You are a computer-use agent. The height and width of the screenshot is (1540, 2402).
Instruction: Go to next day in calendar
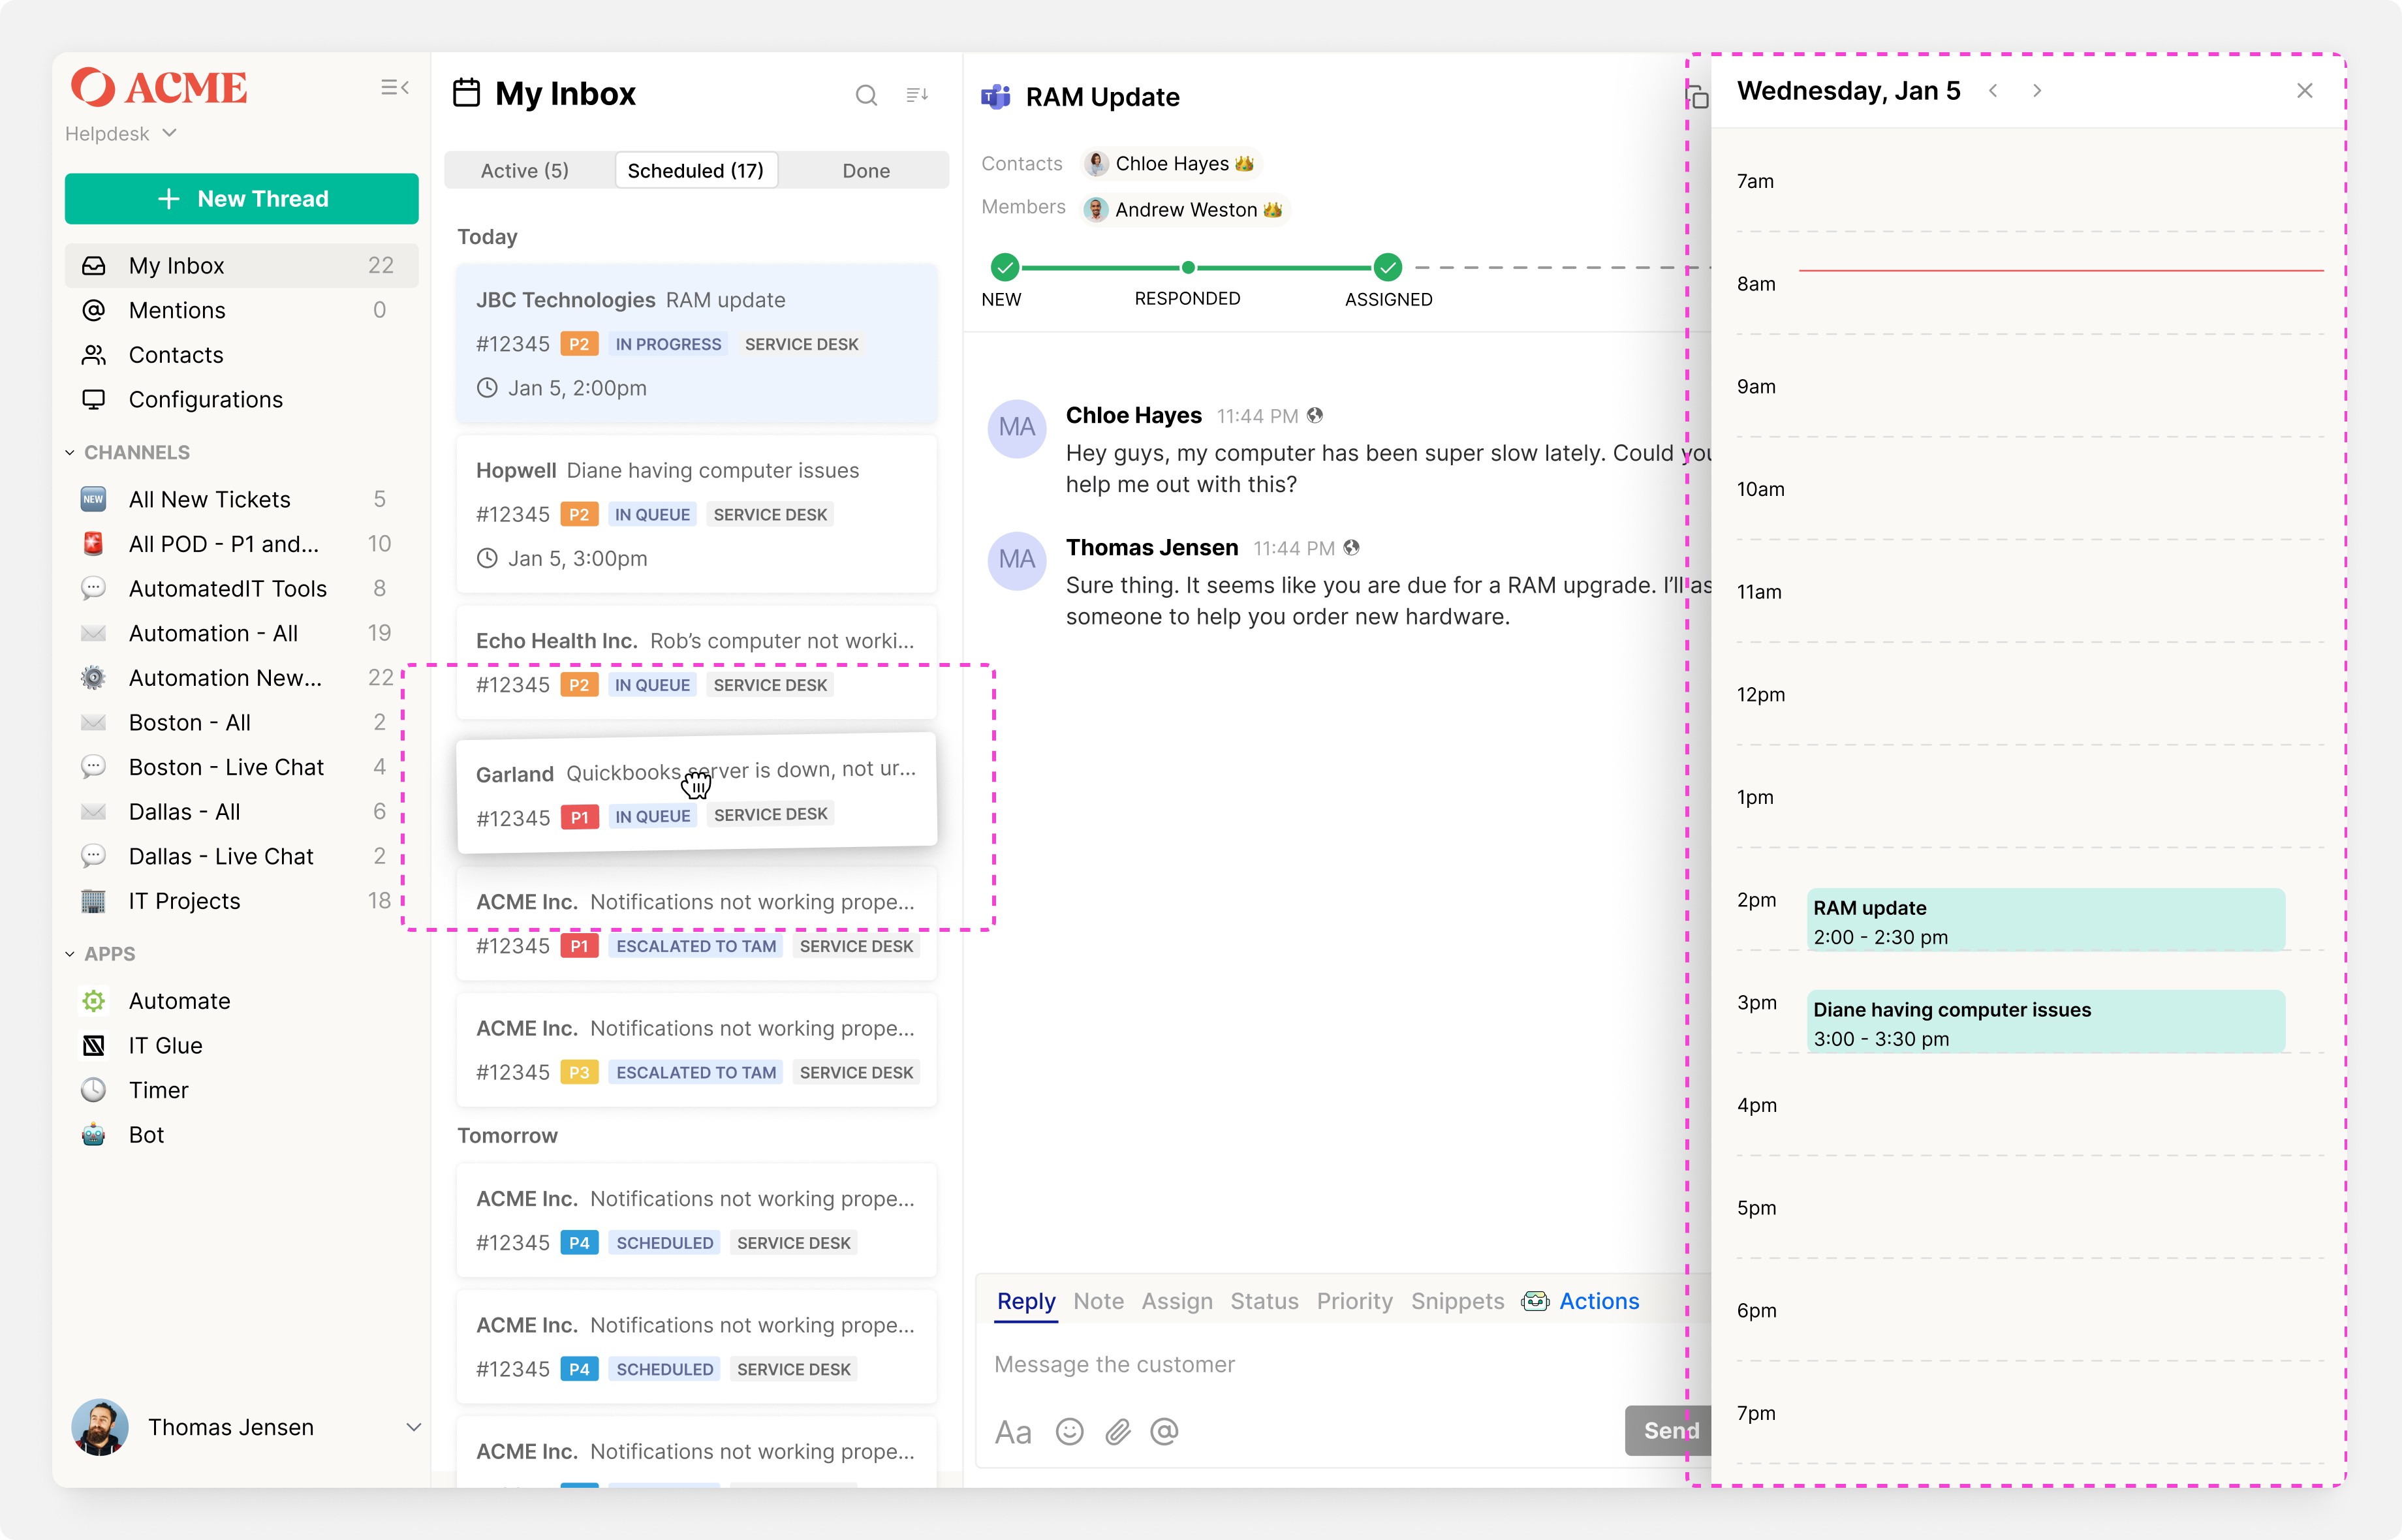2037,91
